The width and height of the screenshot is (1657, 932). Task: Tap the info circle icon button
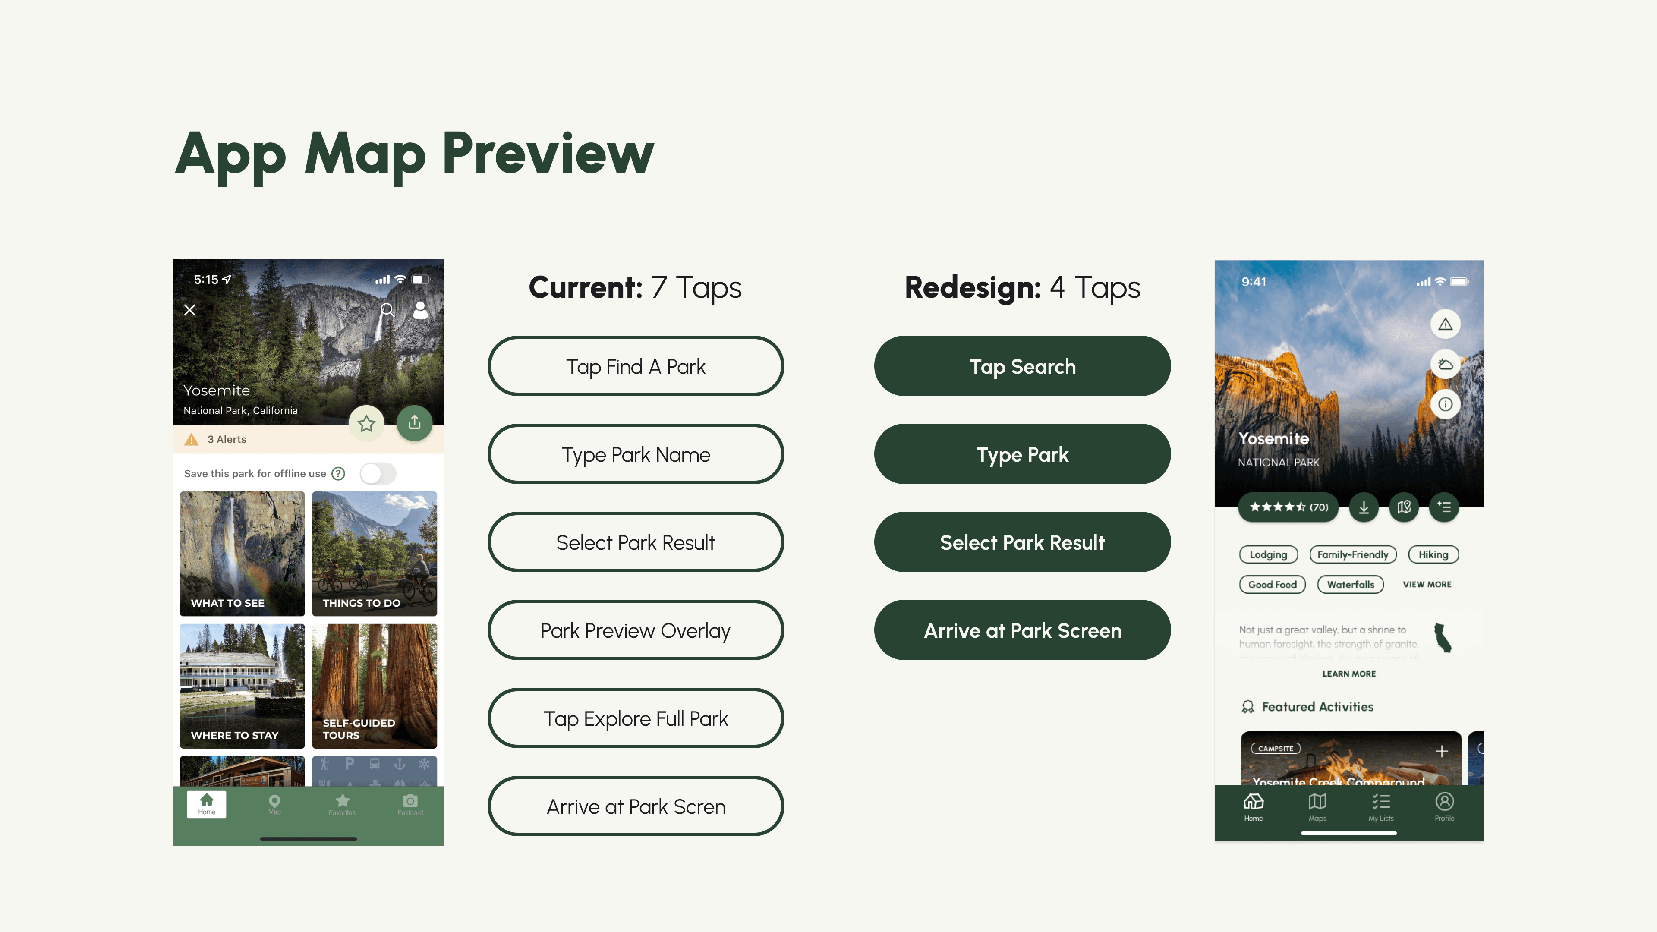coord(1445,404)
